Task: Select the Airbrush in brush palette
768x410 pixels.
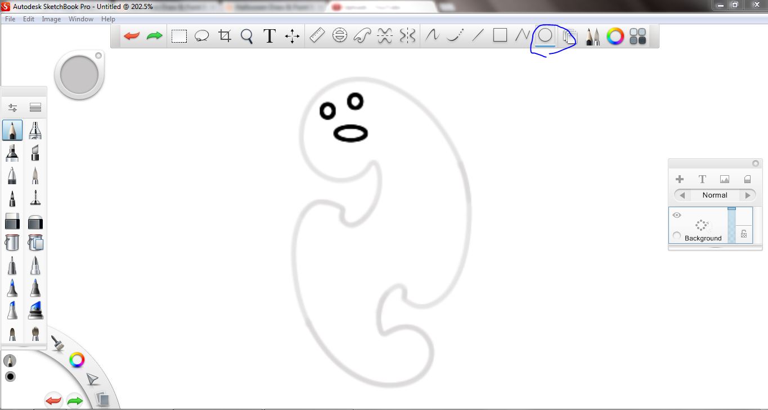Action: click(x=35, y=130)
